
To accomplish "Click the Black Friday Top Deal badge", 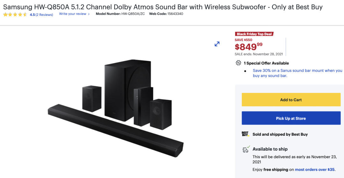I will click(x=254, y=34).
